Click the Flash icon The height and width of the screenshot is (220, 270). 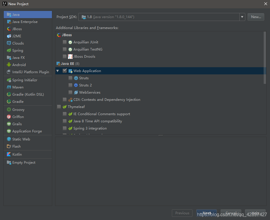(x=9, y=146)
